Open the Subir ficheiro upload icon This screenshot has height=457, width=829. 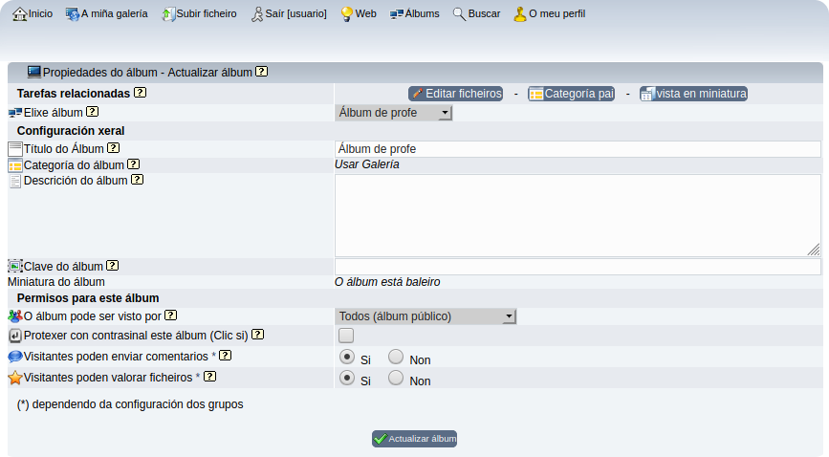click(168, 14)
